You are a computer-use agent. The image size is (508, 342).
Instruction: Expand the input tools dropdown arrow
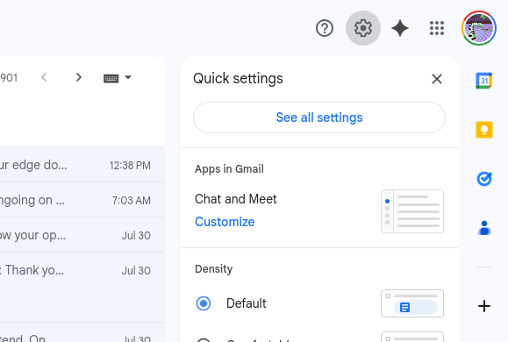click(128, 77)
